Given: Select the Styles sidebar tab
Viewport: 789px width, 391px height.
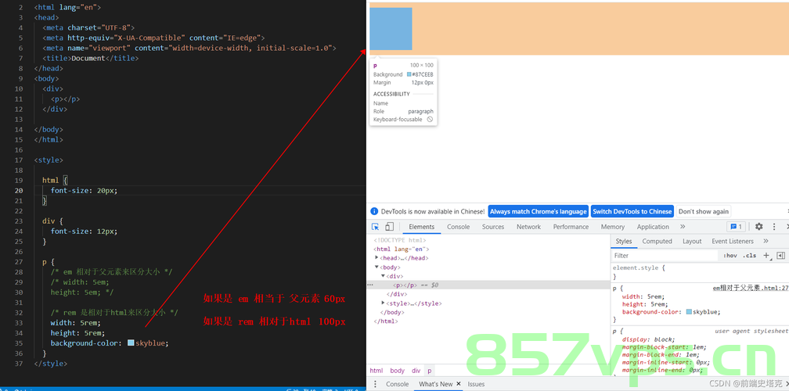Looking at the screenshot, I should click(623, 241).
